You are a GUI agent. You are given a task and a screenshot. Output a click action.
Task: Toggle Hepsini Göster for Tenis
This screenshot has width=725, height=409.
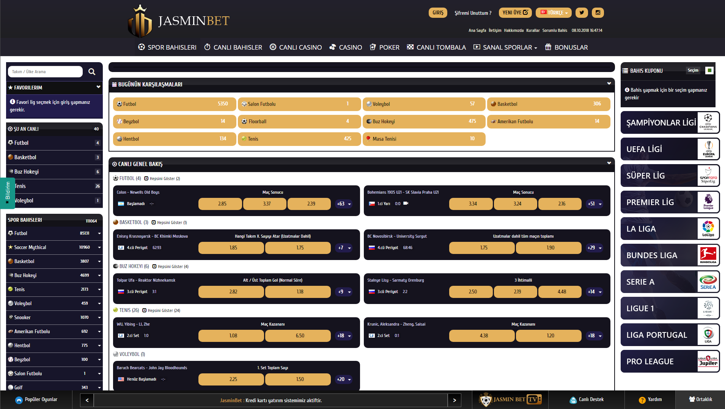161,310
